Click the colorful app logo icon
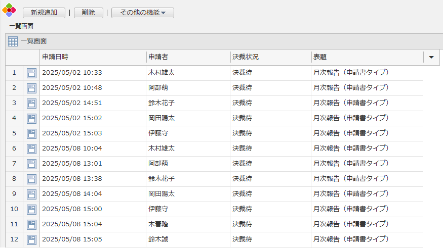The image size is (443, 248). [x=9, y=10]
